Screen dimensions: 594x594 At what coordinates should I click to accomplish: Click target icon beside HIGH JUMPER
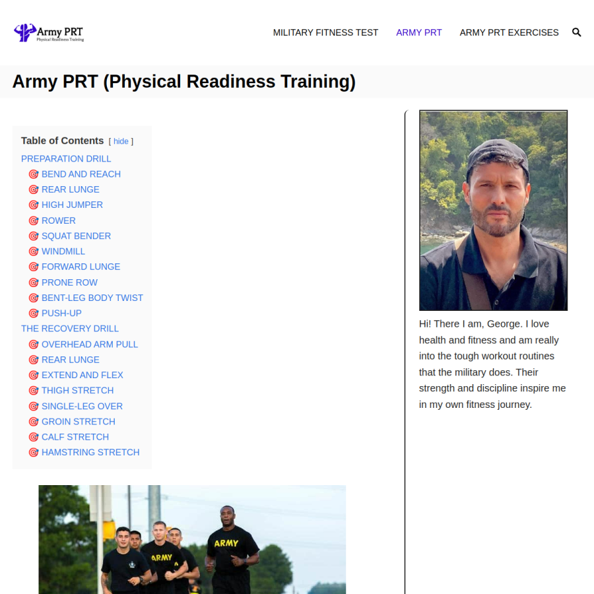click(34, 205)
